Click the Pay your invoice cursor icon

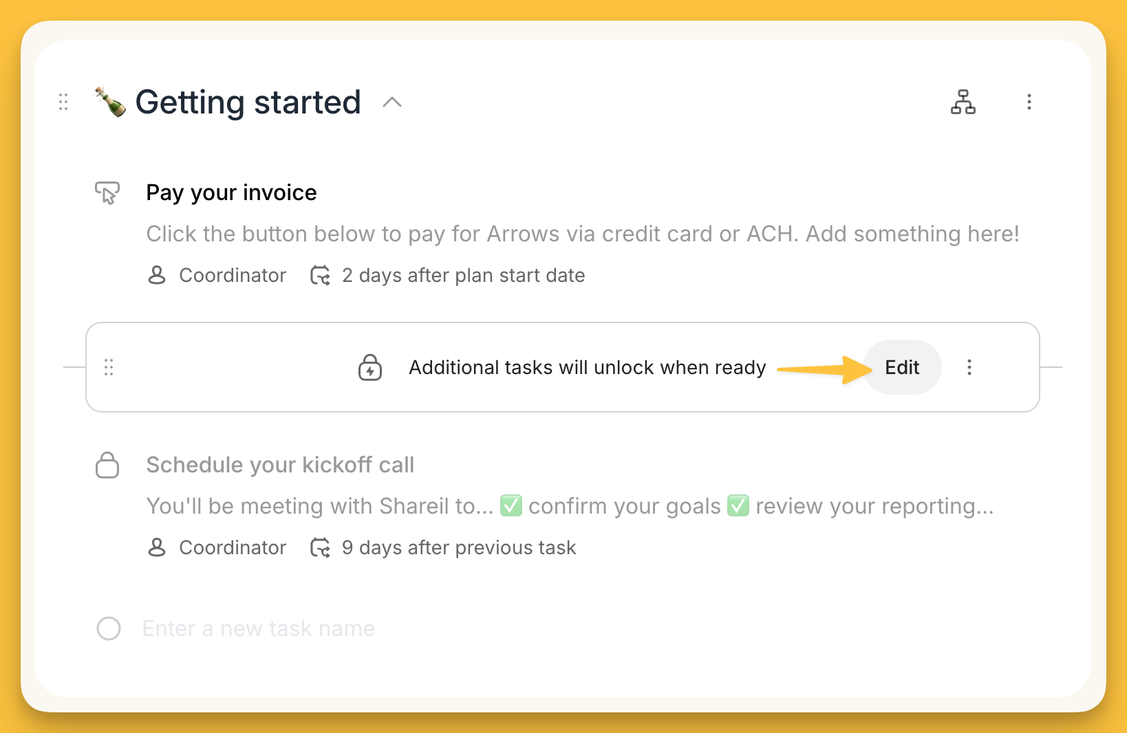point(107,193)
